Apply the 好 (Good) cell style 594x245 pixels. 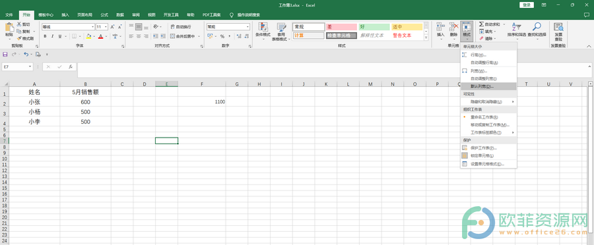tap(374, 27)
